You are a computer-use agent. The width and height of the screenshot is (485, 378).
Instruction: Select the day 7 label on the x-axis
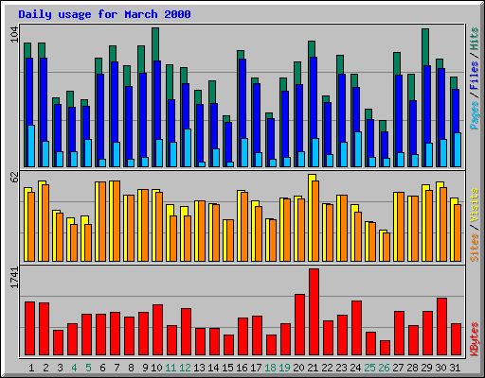[117, 368]
